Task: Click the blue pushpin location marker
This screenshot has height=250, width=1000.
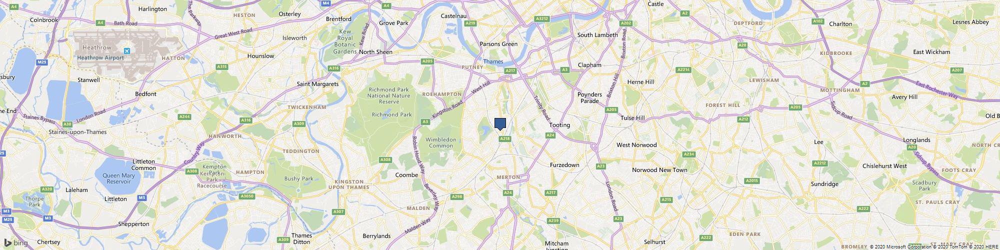Action: pos(500,124)
